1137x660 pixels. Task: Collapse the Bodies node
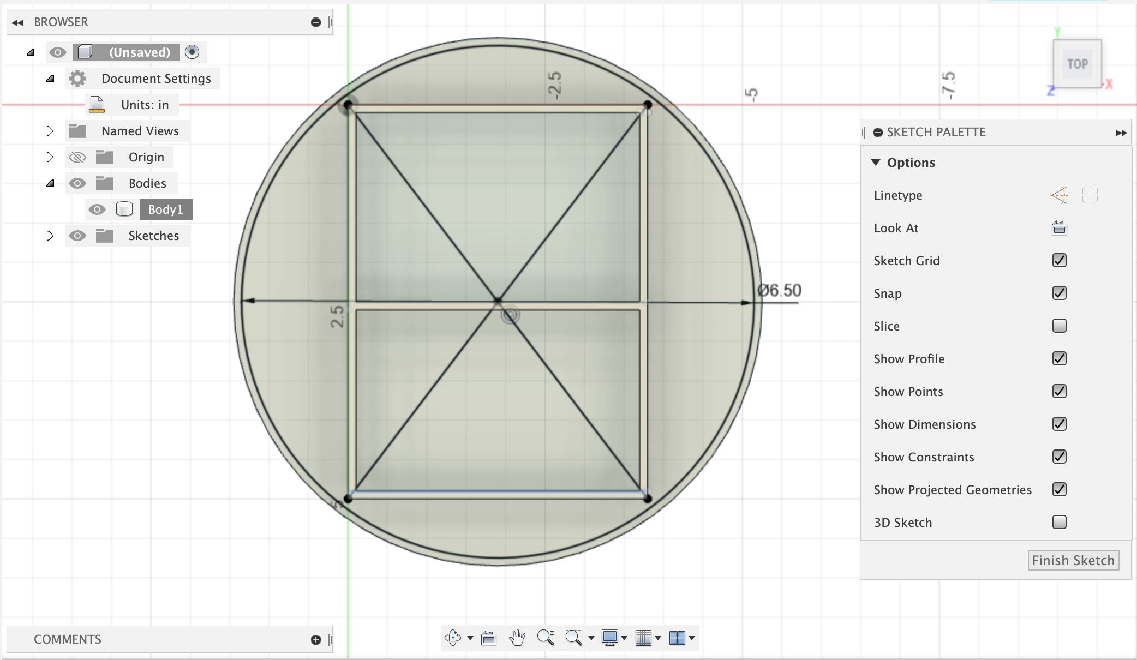(51, 183)
